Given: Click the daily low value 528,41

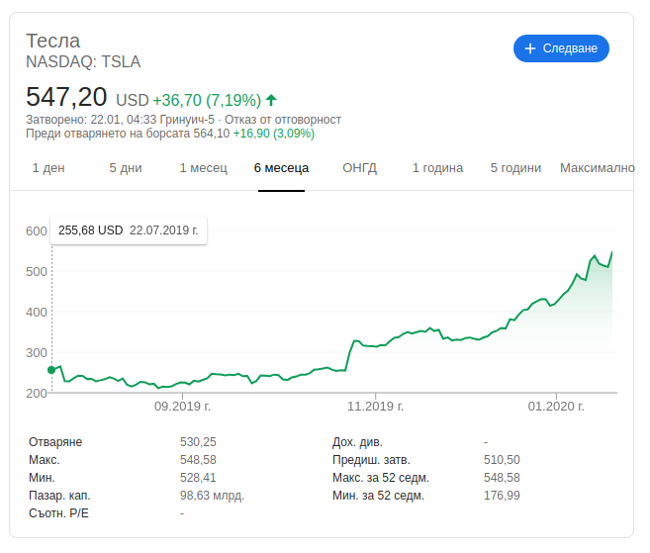Looking at the screenshot, I should tap(198, 478).
